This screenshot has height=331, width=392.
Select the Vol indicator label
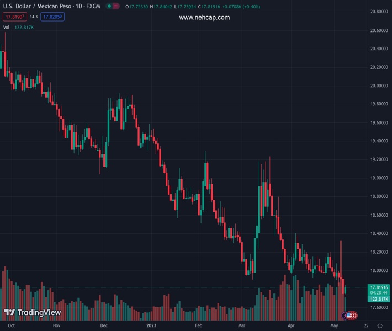click(x=6, y=27)
